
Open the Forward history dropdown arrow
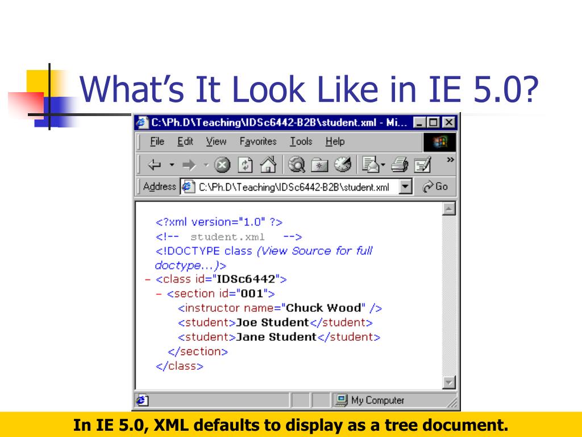[206, 164]
